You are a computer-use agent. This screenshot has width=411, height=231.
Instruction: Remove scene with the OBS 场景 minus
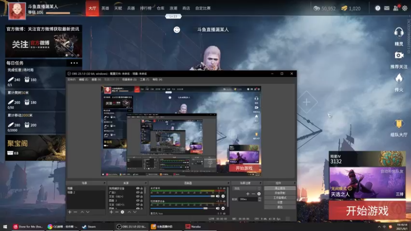pos(75,212)
